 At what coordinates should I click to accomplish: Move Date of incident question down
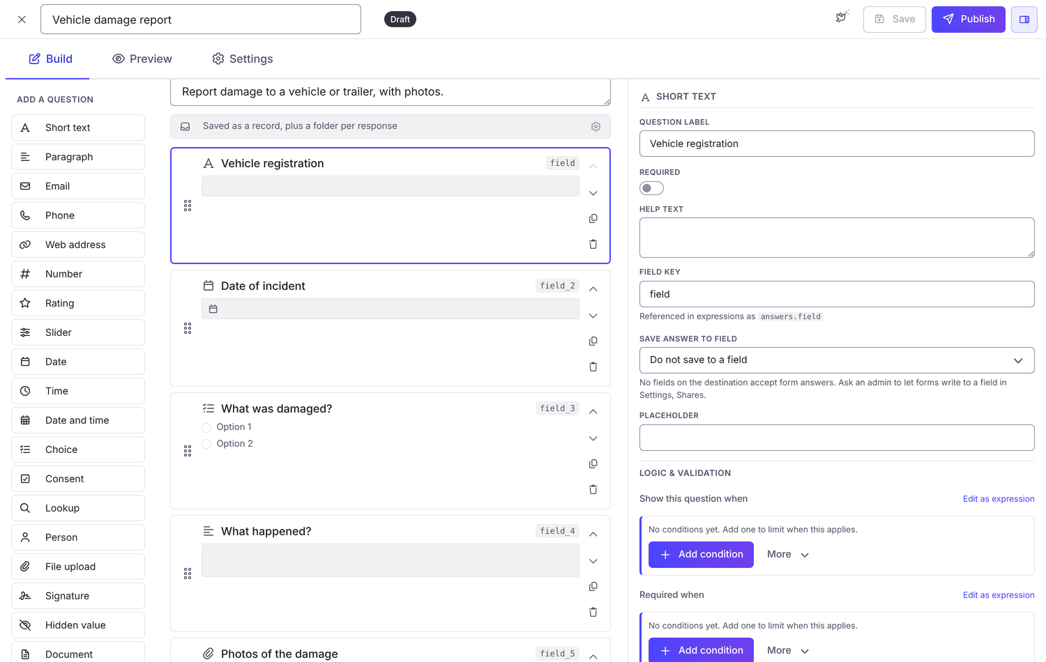593,316
